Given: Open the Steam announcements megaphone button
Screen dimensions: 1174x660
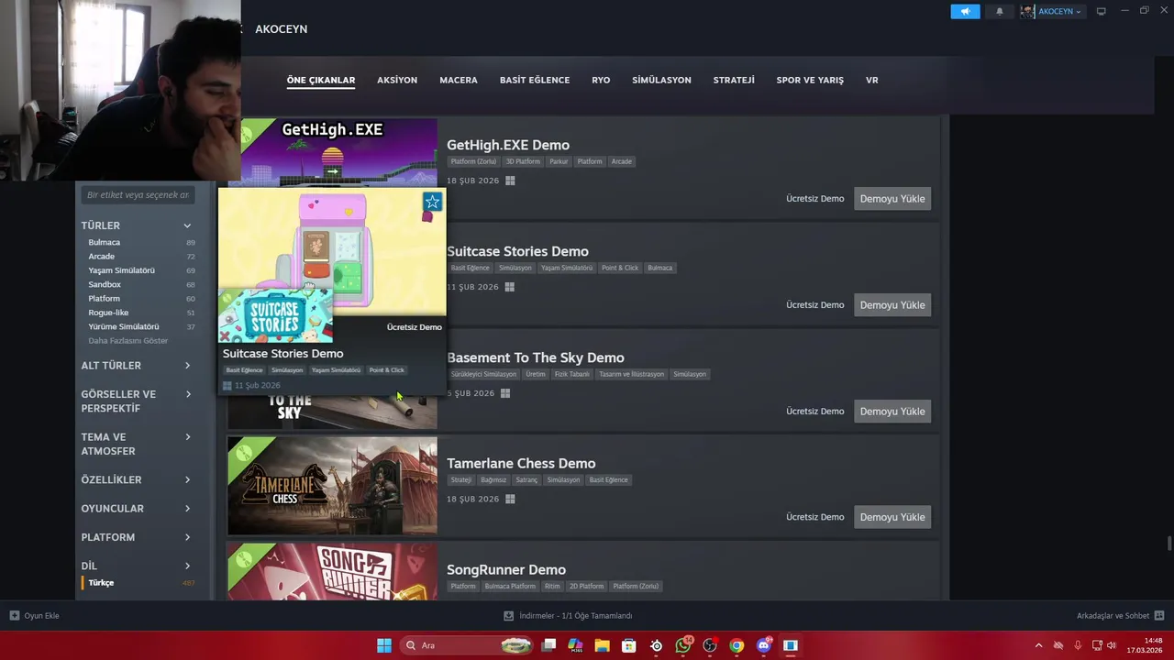Looking at the screenshot, I should point(965,12).
